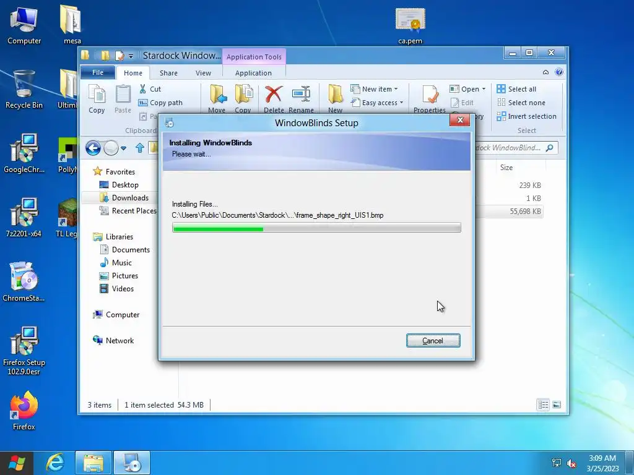Click the File Explorer taskbar button
This screenshot has height=475, width=634.
(93, 463)
